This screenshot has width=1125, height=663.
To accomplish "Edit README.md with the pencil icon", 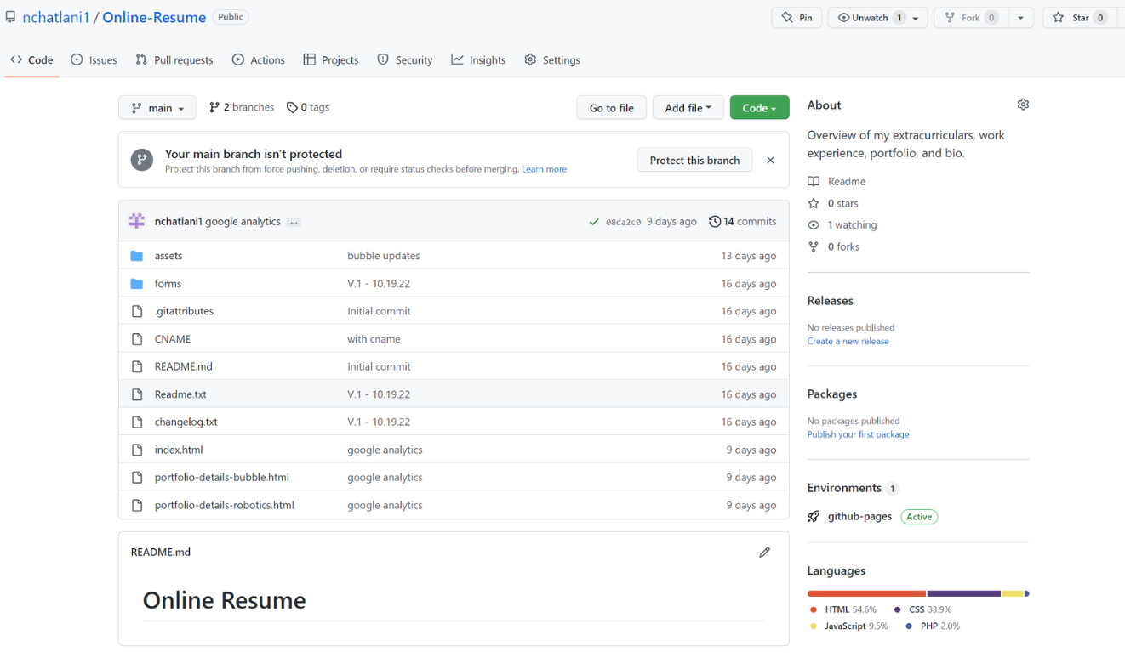I will coord(764,552).
